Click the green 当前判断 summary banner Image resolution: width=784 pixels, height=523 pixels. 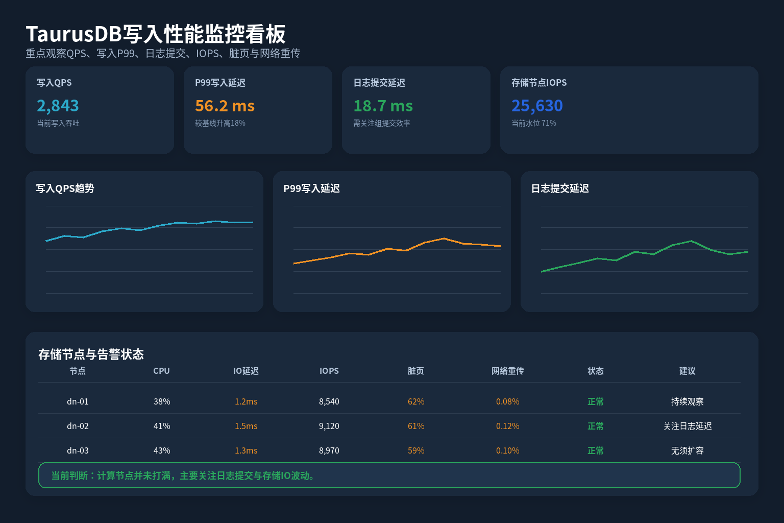tap(389, 476)
